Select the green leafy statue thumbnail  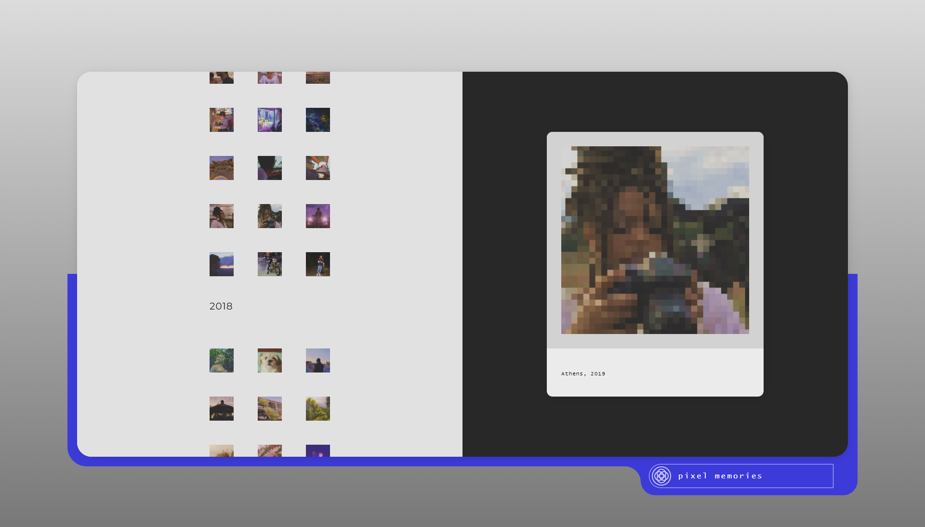(222, 360)
